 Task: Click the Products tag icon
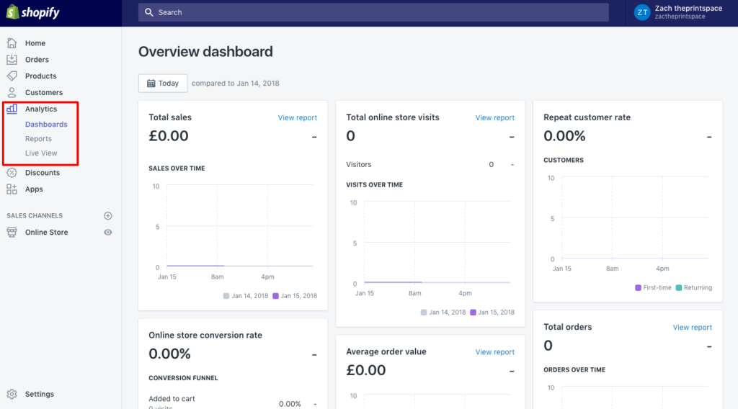(x=12, y=76)
